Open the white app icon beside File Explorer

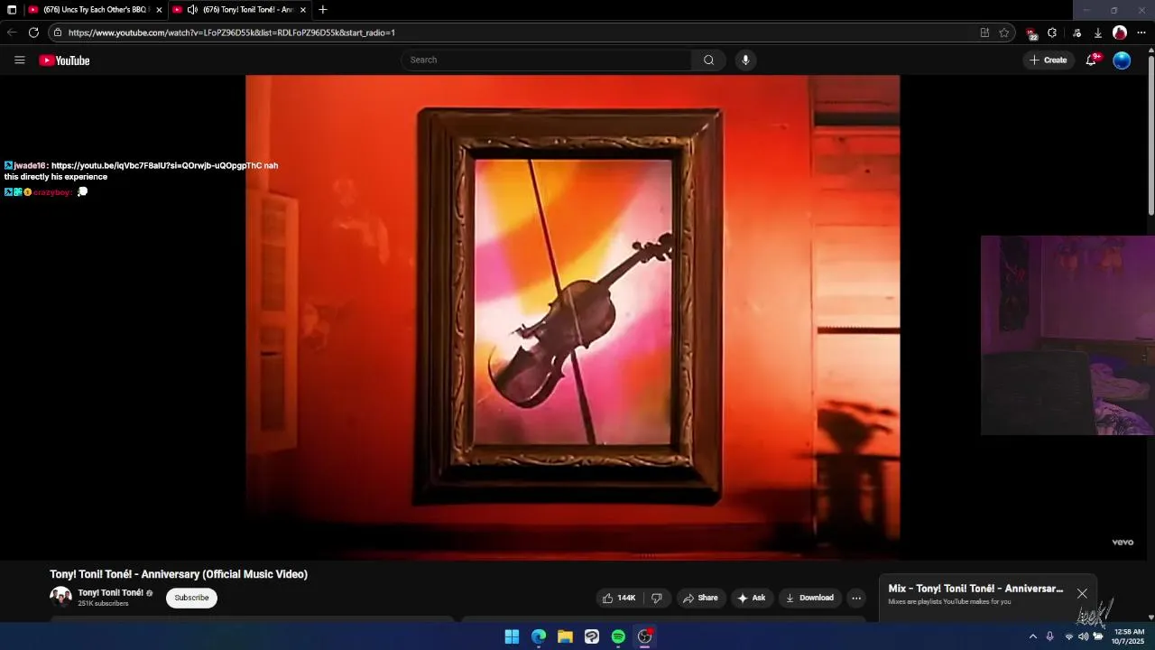(x=592, y=636)
